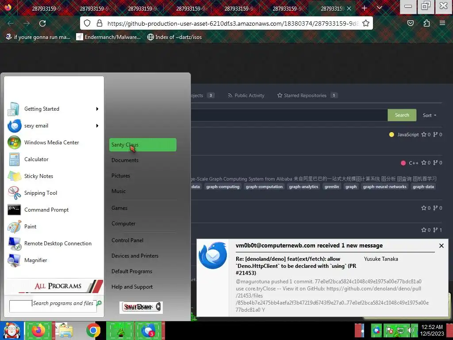This screenshot has height=340, width=453.
Task: Expand Getting Started submenu arrow
Action: [97, 109]
